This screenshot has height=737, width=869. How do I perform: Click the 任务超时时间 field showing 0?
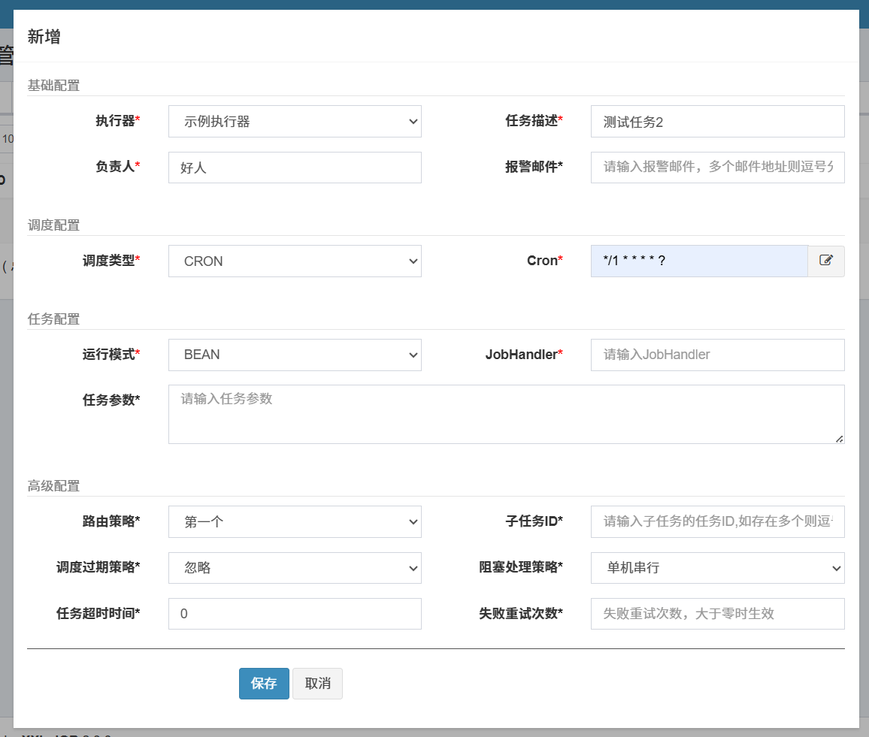295,614
